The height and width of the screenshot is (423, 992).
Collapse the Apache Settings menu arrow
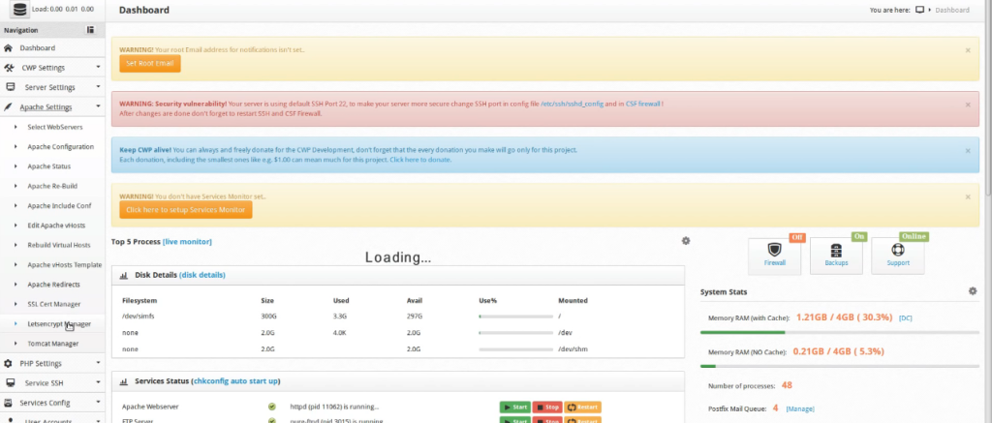pos(98,106)
